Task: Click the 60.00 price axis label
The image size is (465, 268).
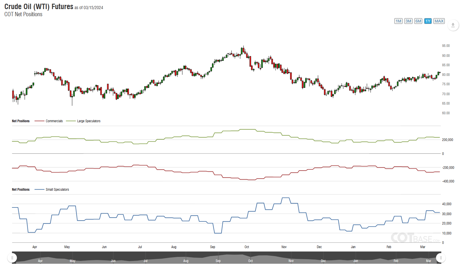Action: pos(446,113)
